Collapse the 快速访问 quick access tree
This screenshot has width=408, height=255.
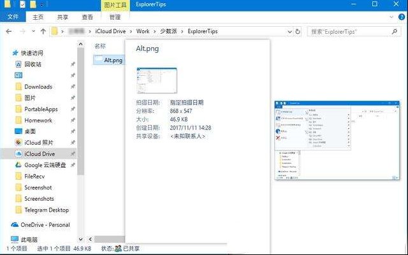6,53
